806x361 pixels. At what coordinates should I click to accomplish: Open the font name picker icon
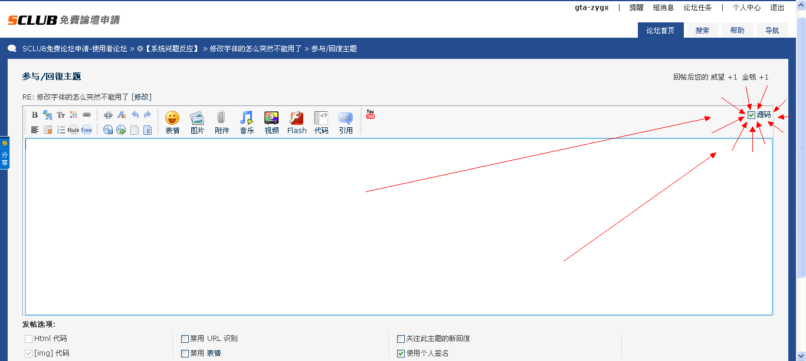coord(48,115)
